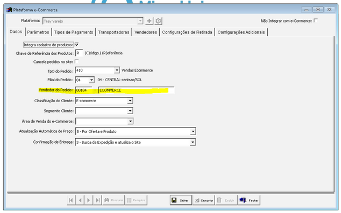Viewport: 341px width, 213px height.
Task: Click the Cancelar button
Action: 204,200
